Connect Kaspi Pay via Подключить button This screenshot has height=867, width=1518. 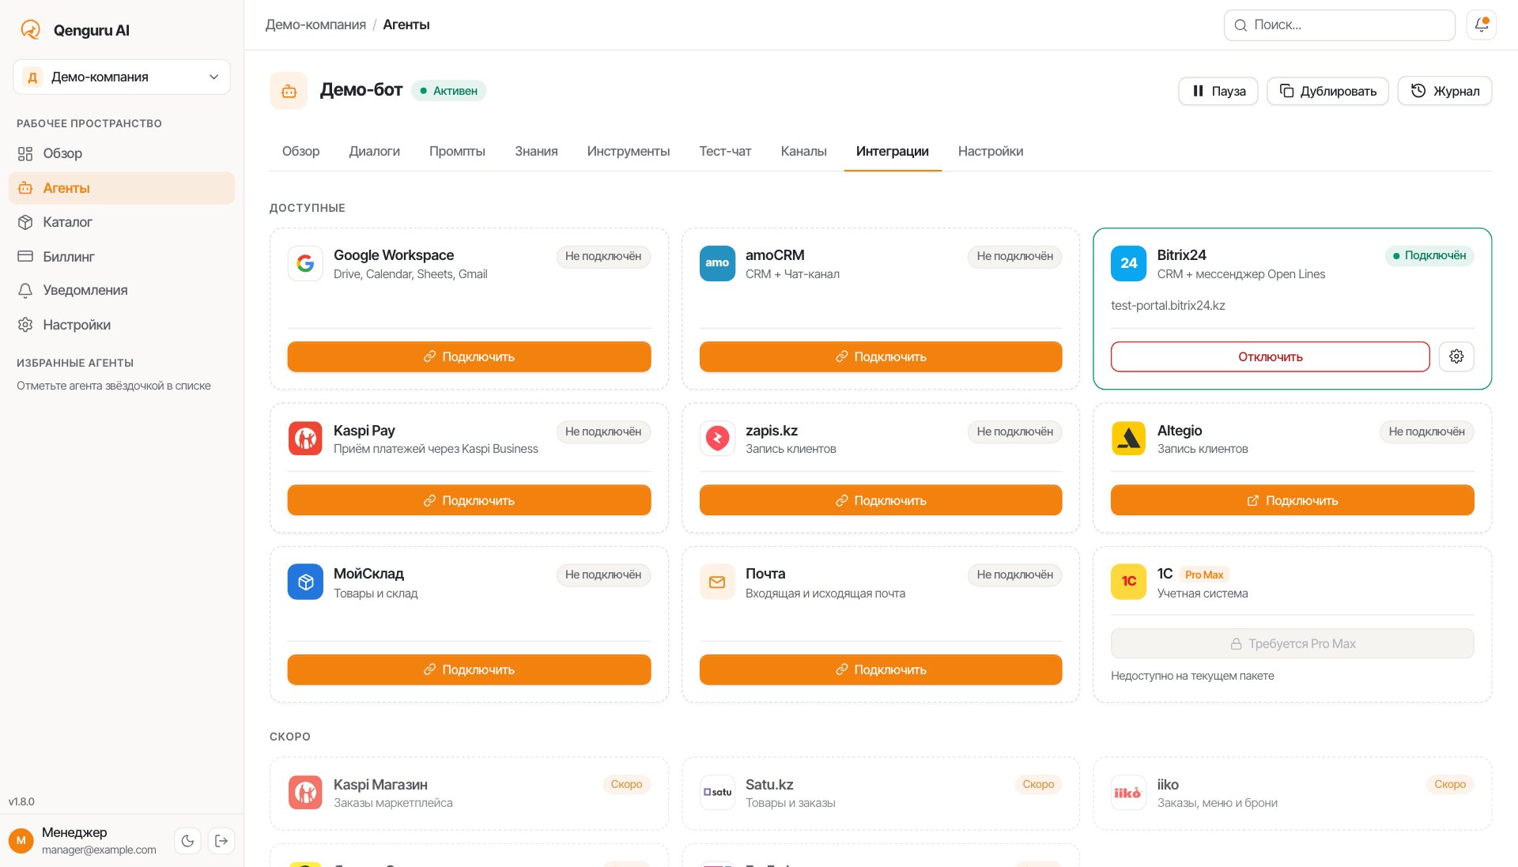click(x=469, y=500)
